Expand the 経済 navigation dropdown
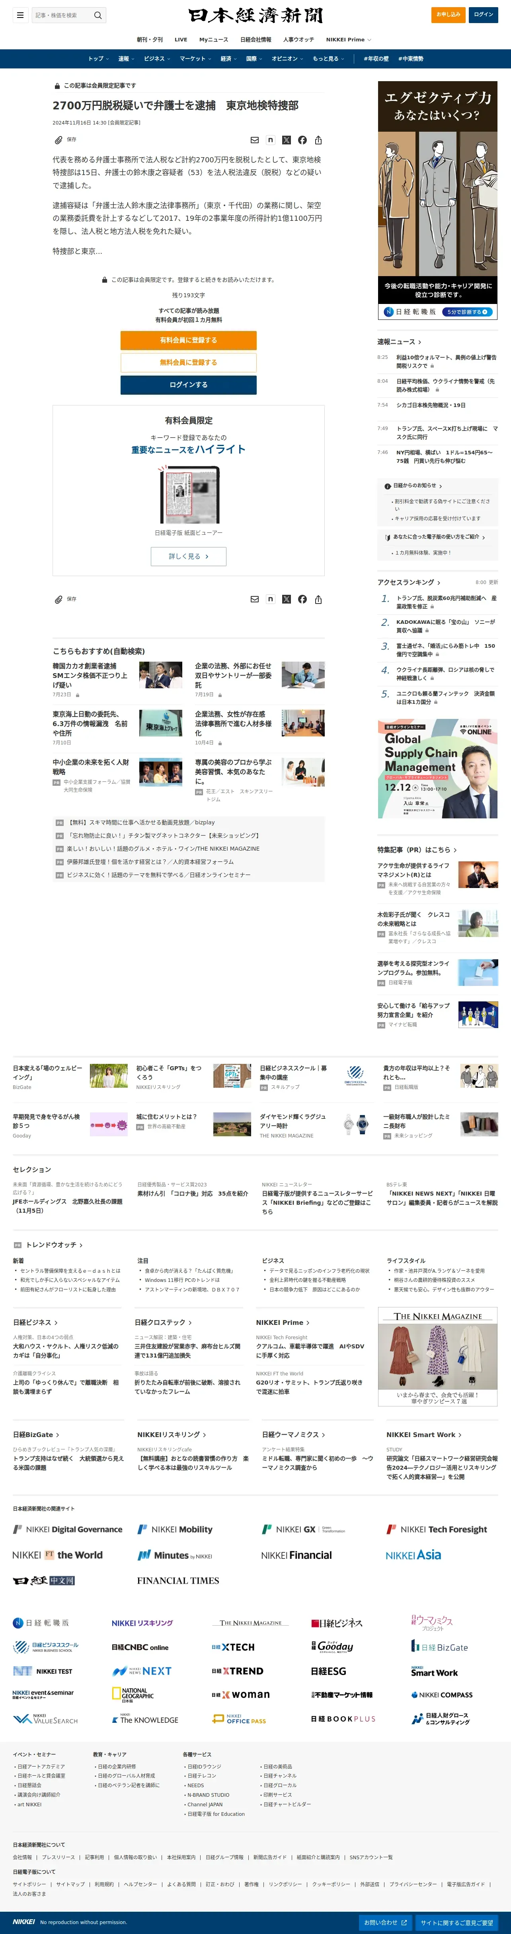Viewport: 511px width, 1934px height. click(x=228, y=58)
